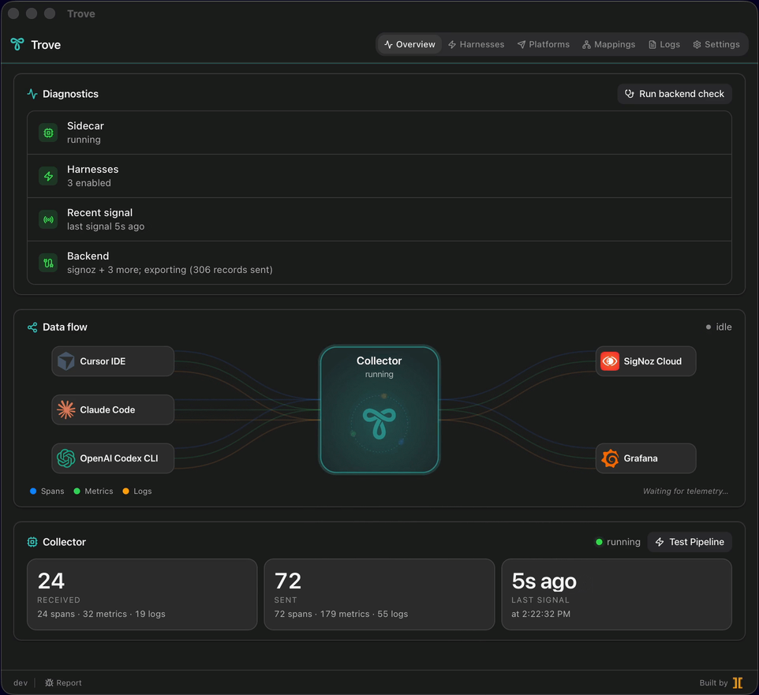Image resolution: width=759 pixels, height=695 pixels.
Task: Click the stethoscope icon on backend check
Action: [x=630, y=94]
